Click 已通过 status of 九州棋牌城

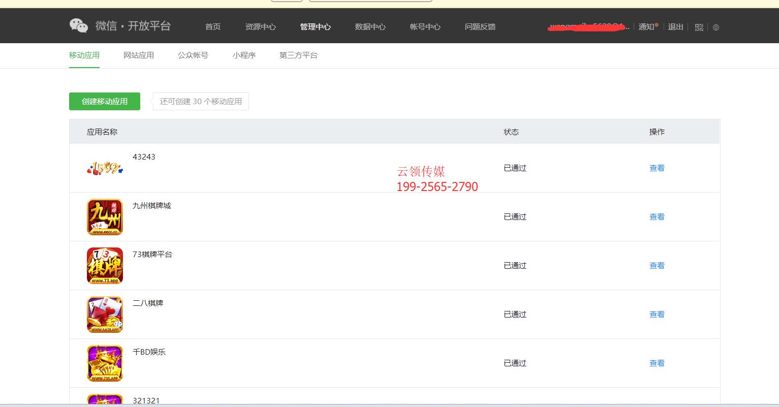click(x=515, y=217)
